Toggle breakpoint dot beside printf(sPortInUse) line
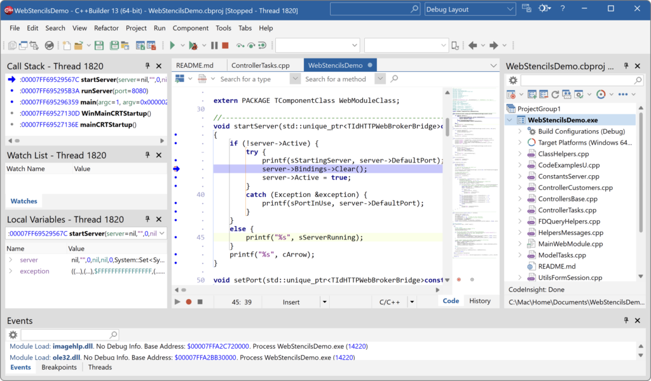The height and width of the screenshot is (381, 651). click(x=176, y=203)
